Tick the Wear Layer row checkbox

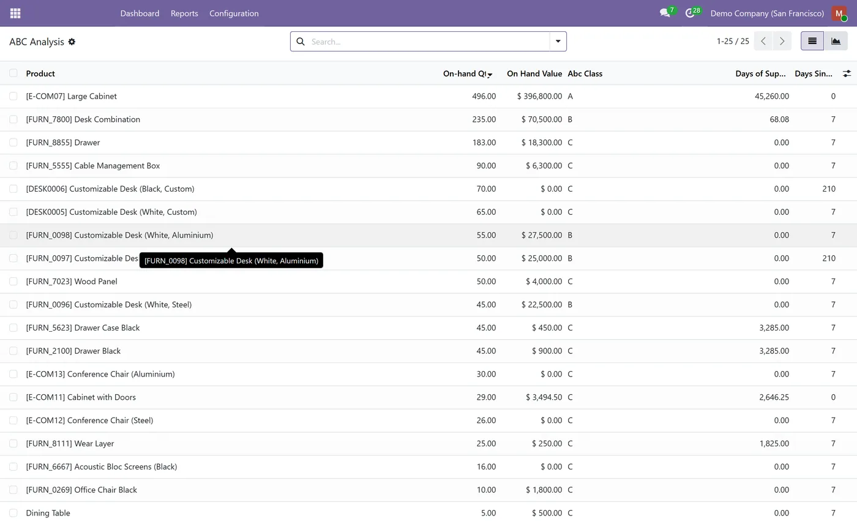pyautogui.click(x=13, y=443)
